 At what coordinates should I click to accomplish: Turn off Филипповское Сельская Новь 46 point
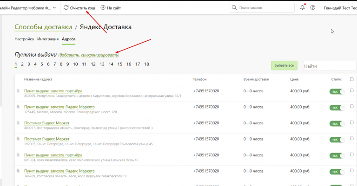point(337,156)
